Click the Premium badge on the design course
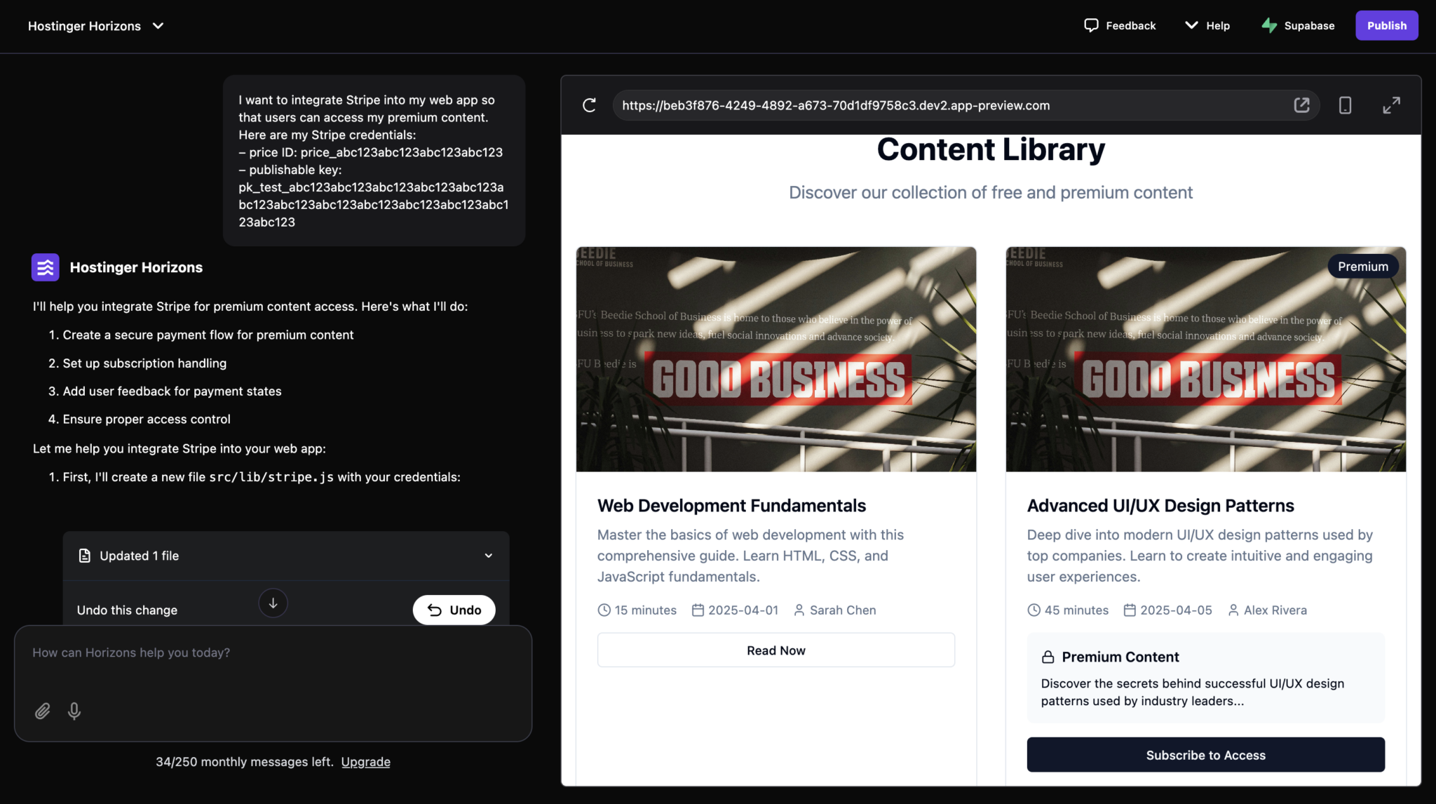Viewport: 1436px width, 804px height. click(x=1362, y=266)
